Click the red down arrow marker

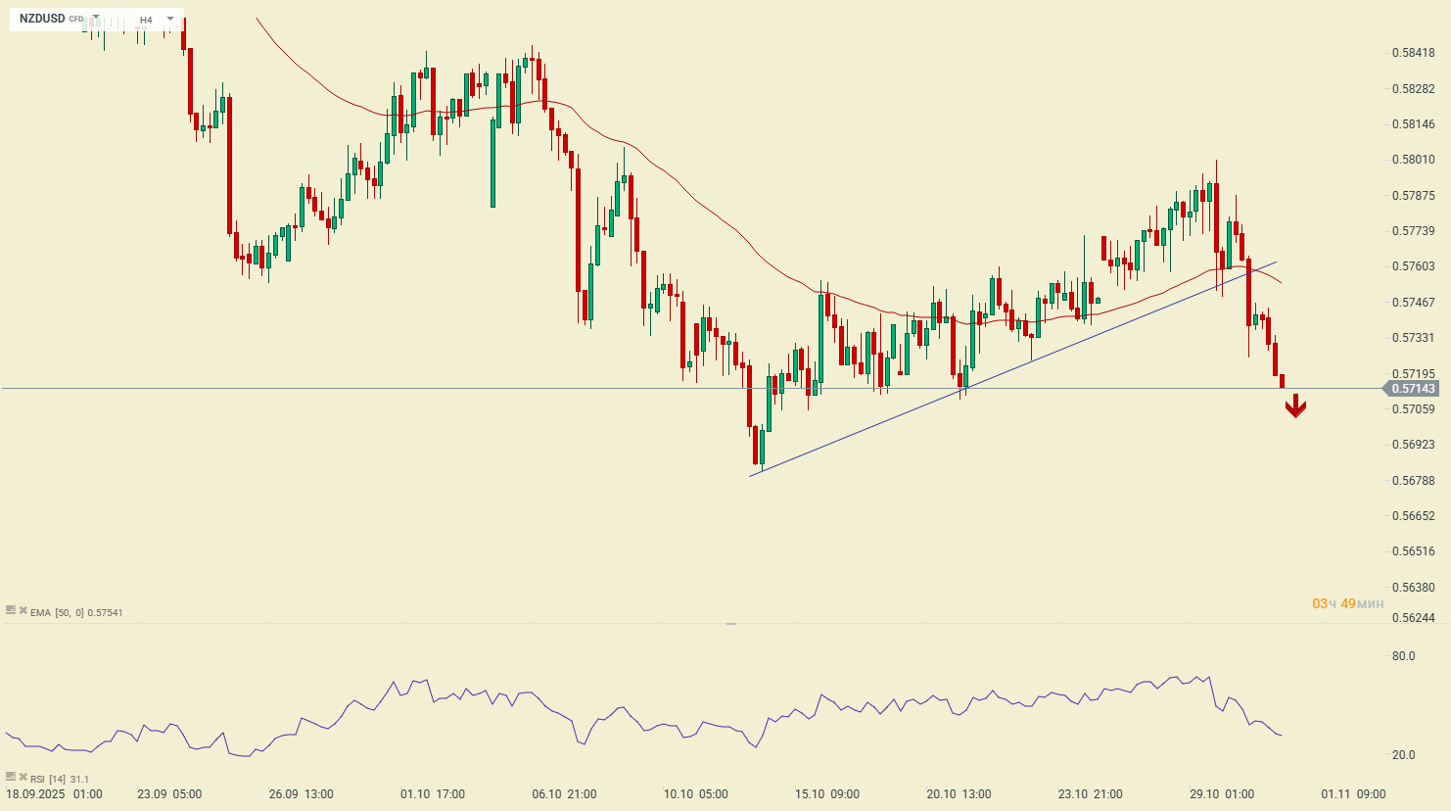[x=1295, y=405]
